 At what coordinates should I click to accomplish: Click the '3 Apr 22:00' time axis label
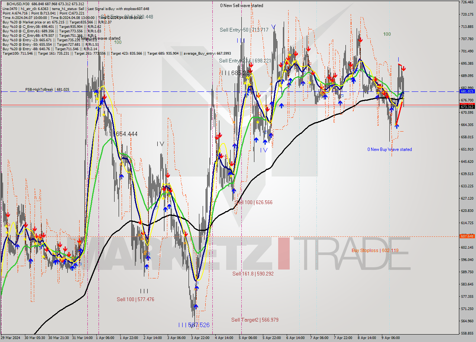200,338
